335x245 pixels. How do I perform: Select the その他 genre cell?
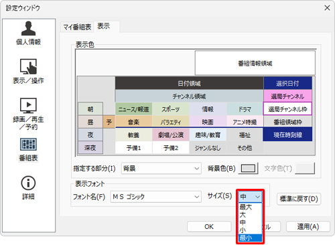coord(245,148)
